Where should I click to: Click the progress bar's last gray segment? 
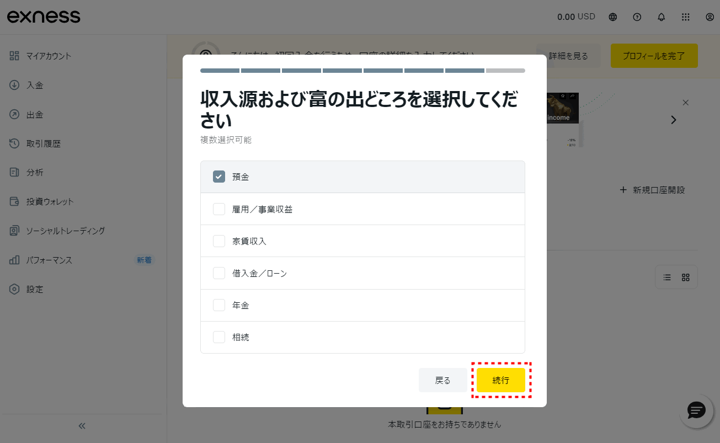505,71
